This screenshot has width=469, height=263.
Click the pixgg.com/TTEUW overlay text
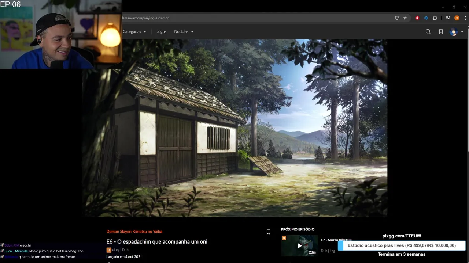pyautogui.click(x=402, y=236)
